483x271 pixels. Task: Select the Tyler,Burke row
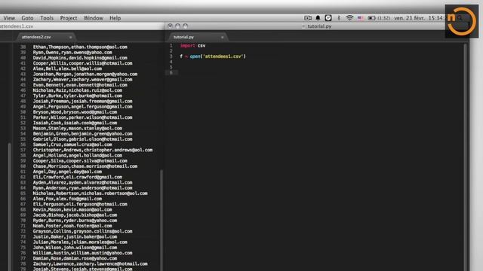pyautogui.click(x=78, y=96)
